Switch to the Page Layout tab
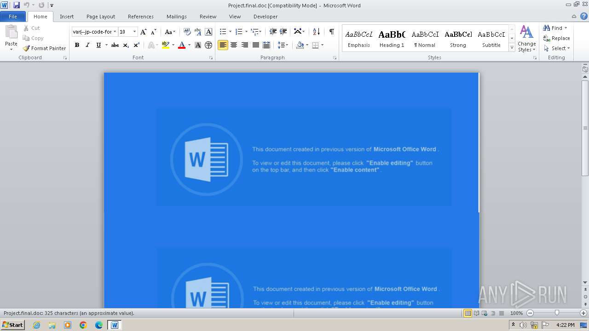Screen dimensions: 589x331 point(101,17)
